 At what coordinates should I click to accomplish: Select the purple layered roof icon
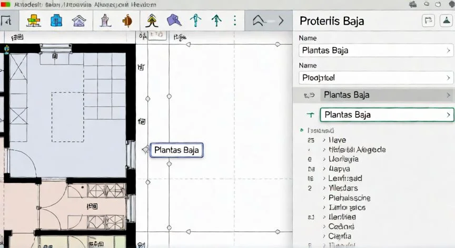point(79,21)
